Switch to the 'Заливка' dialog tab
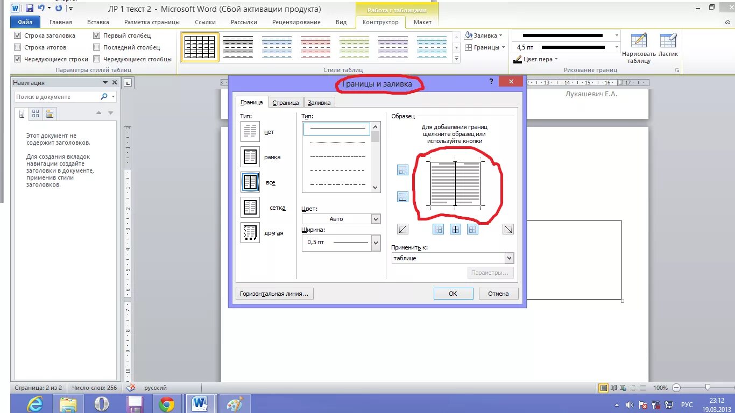Viewport: 735px width, 413px height. (320, 103)
